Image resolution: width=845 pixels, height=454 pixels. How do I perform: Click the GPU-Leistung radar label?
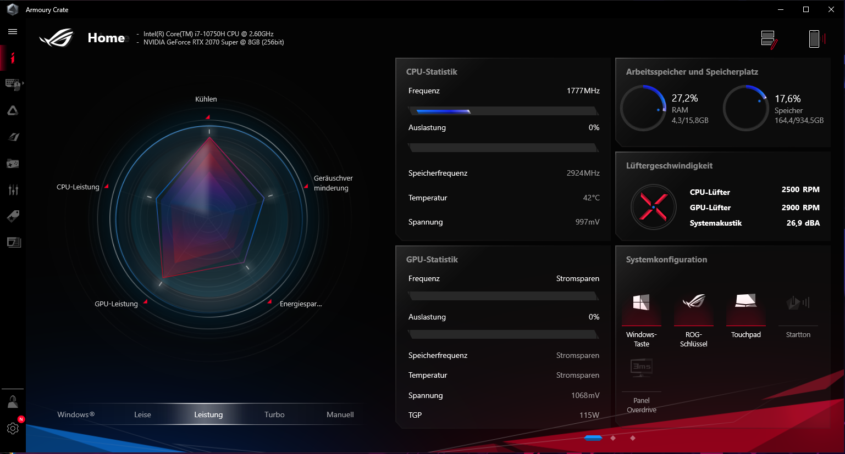tap(116, 304)
